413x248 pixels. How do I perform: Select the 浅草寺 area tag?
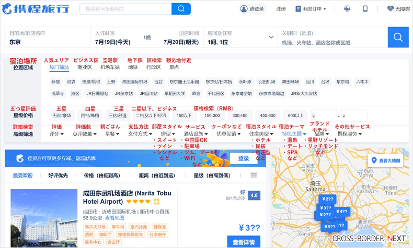pyautogui.click(x=58, y=94)
